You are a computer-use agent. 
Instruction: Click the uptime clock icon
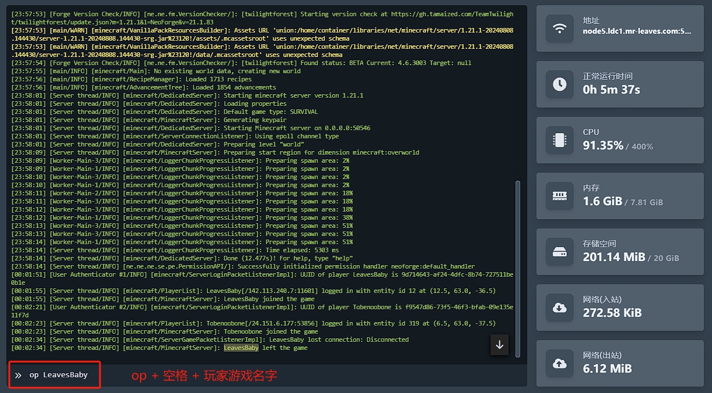(x=559, y=84)
